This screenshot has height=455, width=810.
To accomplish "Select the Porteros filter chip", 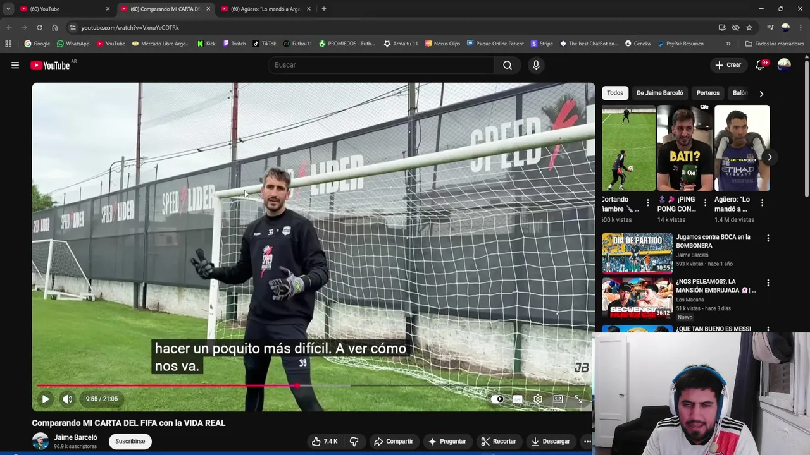I will tap(707, 93).
